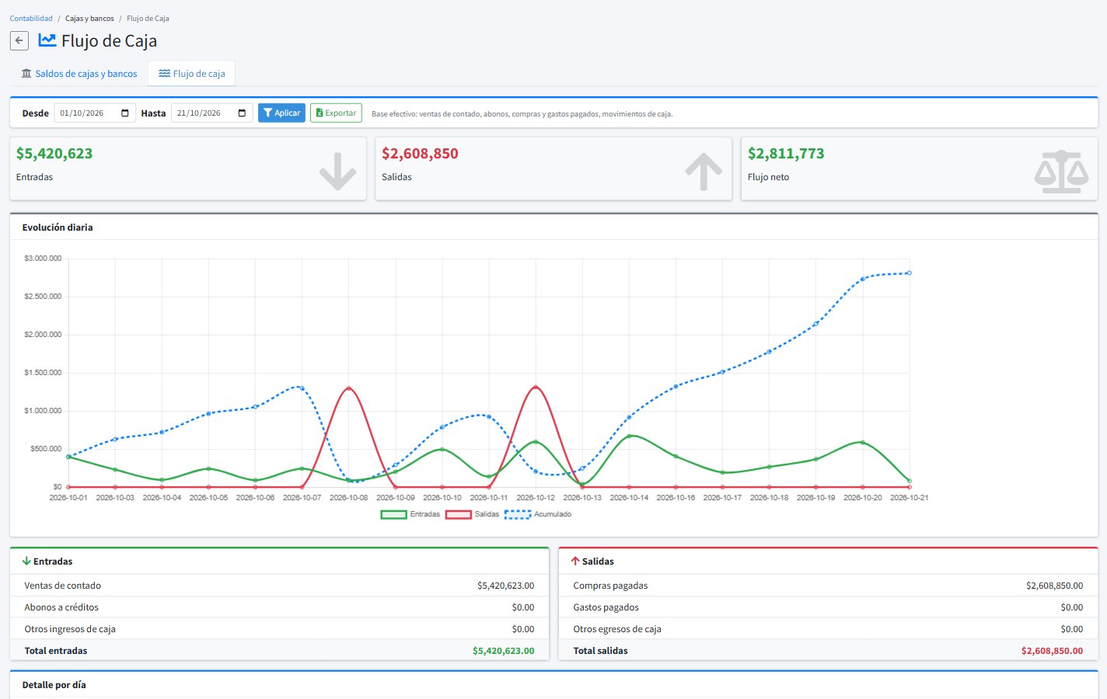Export the report with Exportar button
The image size is (1107, 699).
[x=337, y=113]
